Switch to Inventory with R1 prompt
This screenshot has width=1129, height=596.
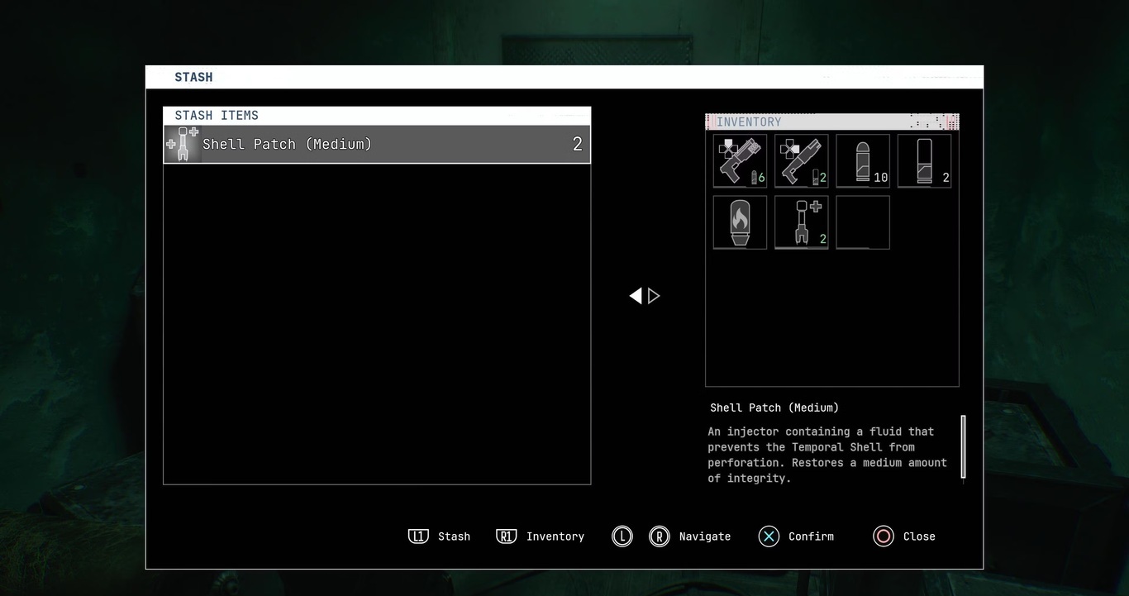pos(506,536)
